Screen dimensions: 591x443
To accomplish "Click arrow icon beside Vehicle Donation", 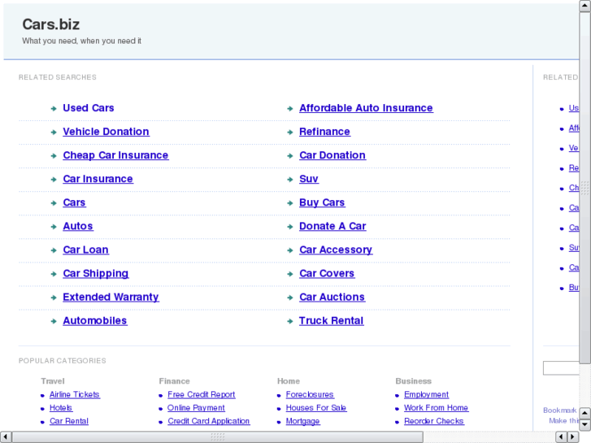I will pos(54,132).
